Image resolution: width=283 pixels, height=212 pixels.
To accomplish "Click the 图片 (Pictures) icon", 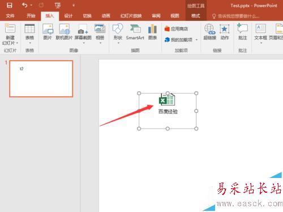I will coord(48,29).
